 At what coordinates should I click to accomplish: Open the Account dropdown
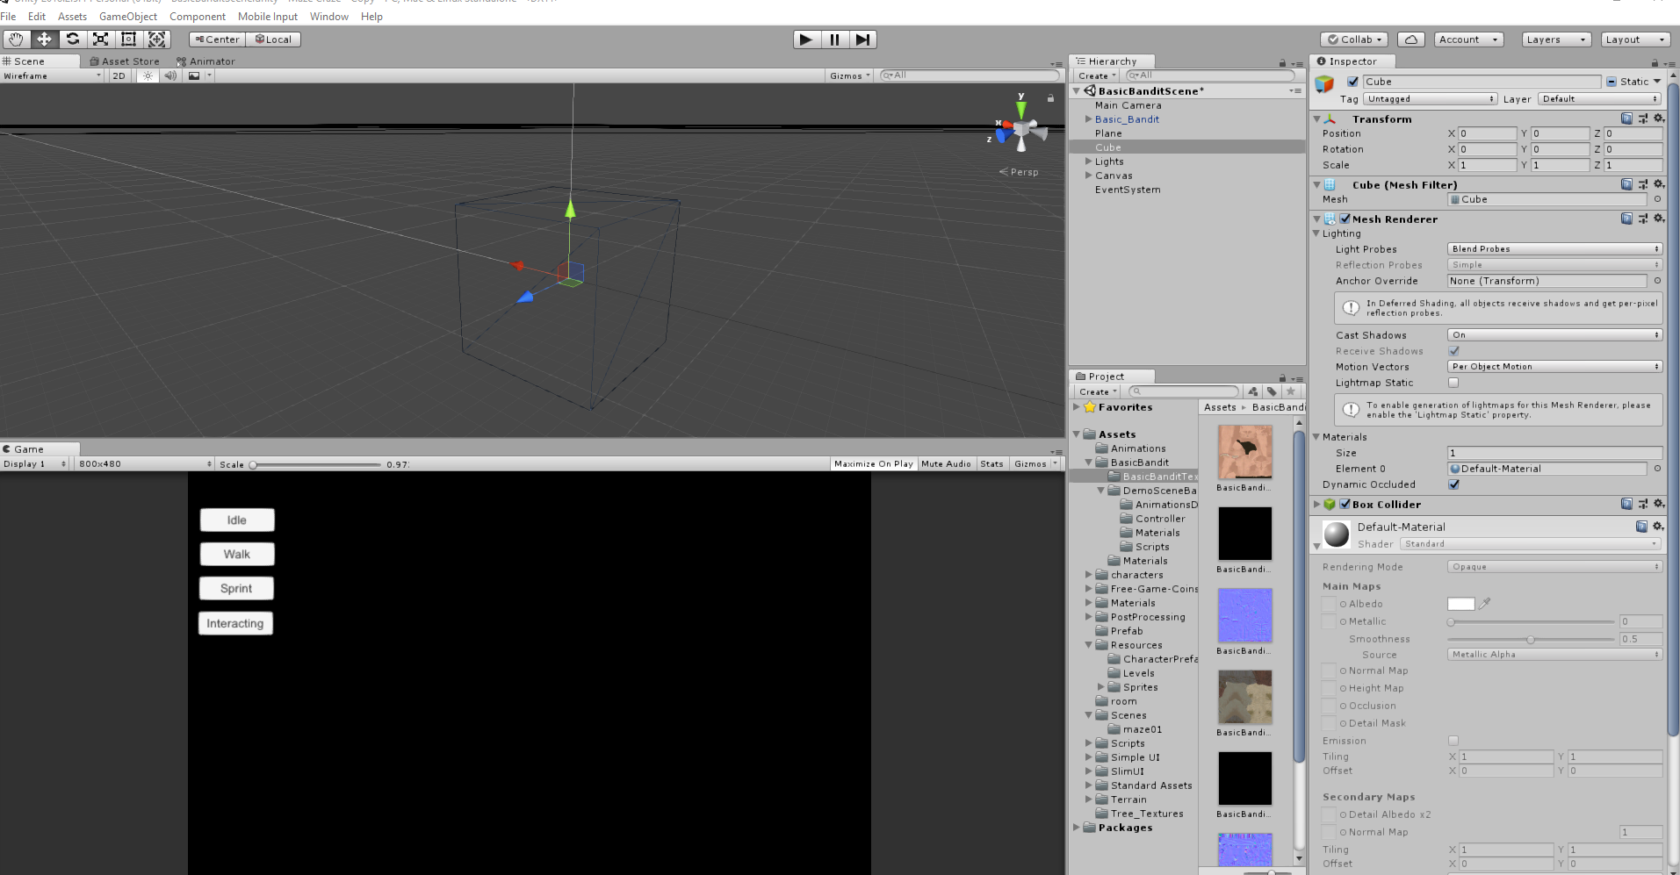1468,39
